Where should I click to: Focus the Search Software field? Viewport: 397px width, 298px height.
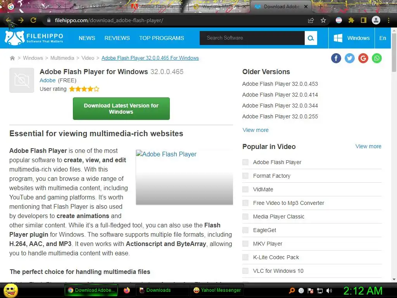(252, 38)
